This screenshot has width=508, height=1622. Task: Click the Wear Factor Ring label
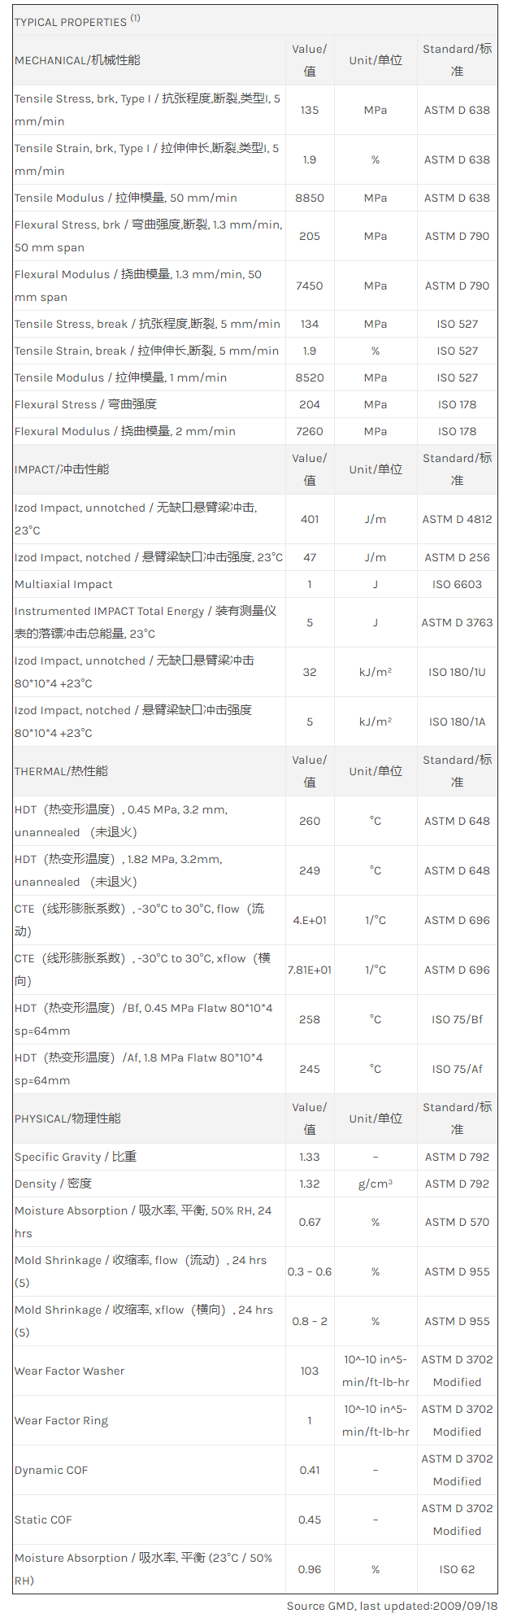[x=61, y=1420]
